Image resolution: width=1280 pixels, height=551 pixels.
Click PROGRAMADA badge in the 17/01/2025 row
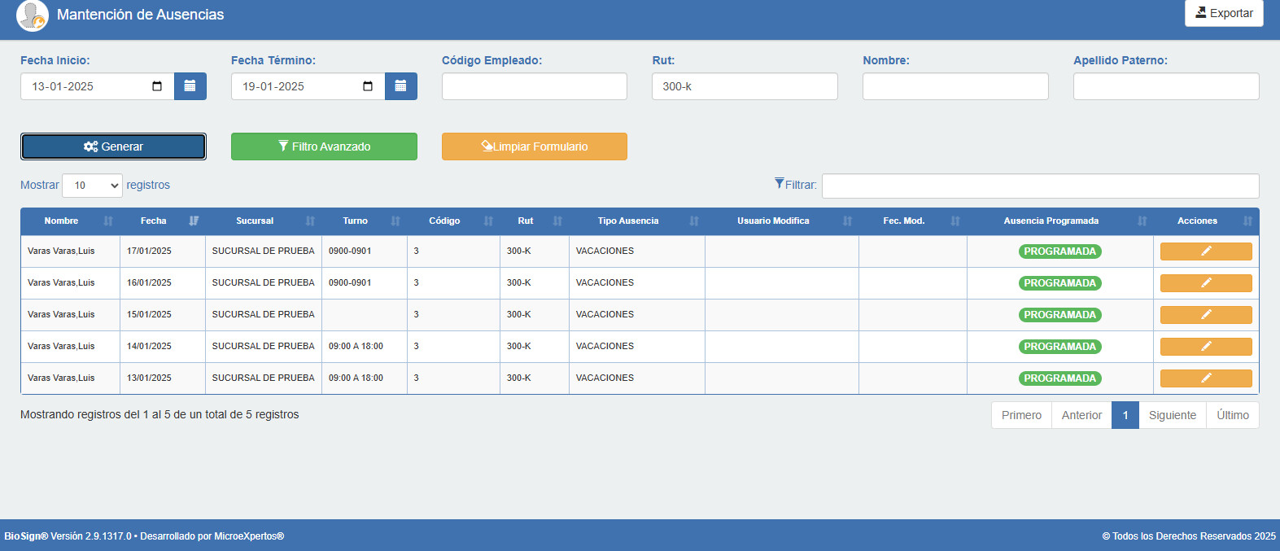[1059, 251]
